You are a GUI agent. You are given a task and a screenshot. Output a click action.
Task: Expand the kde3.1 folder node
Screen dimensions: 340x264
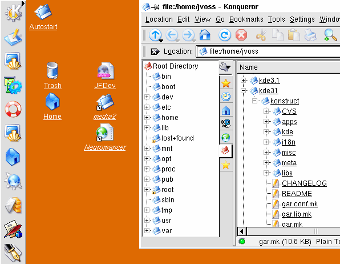[x=243, y=81]
